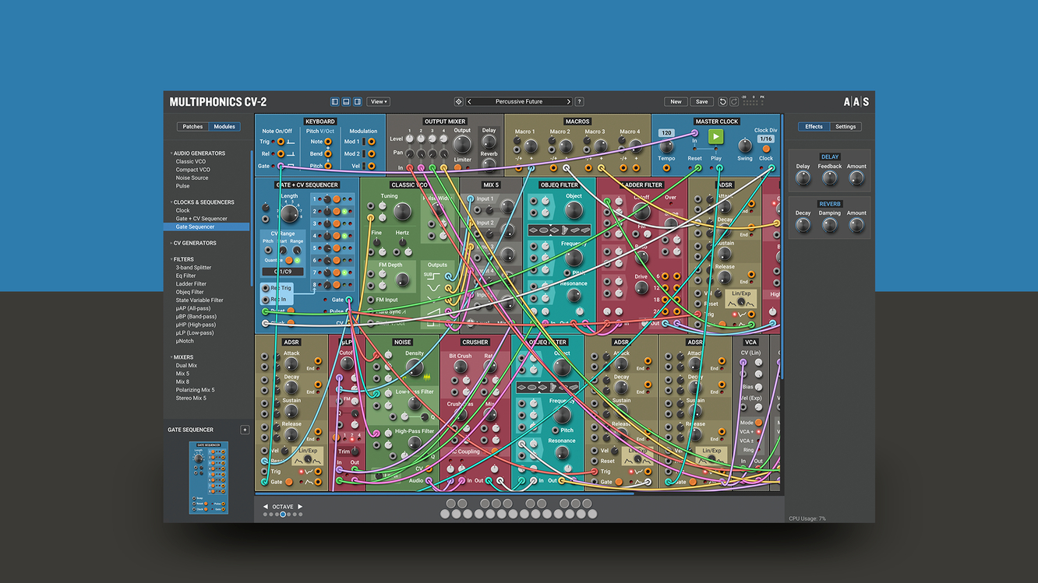Collapse the Clocks & Sequencers category
The height and width of the screenshot is (583, 1038).
click(x=203, y=202)
